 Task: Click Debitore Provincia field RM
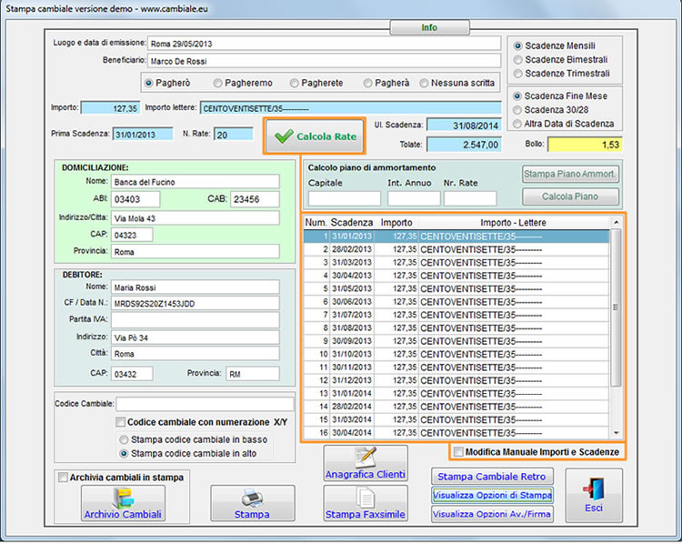[x=253, y=374]
